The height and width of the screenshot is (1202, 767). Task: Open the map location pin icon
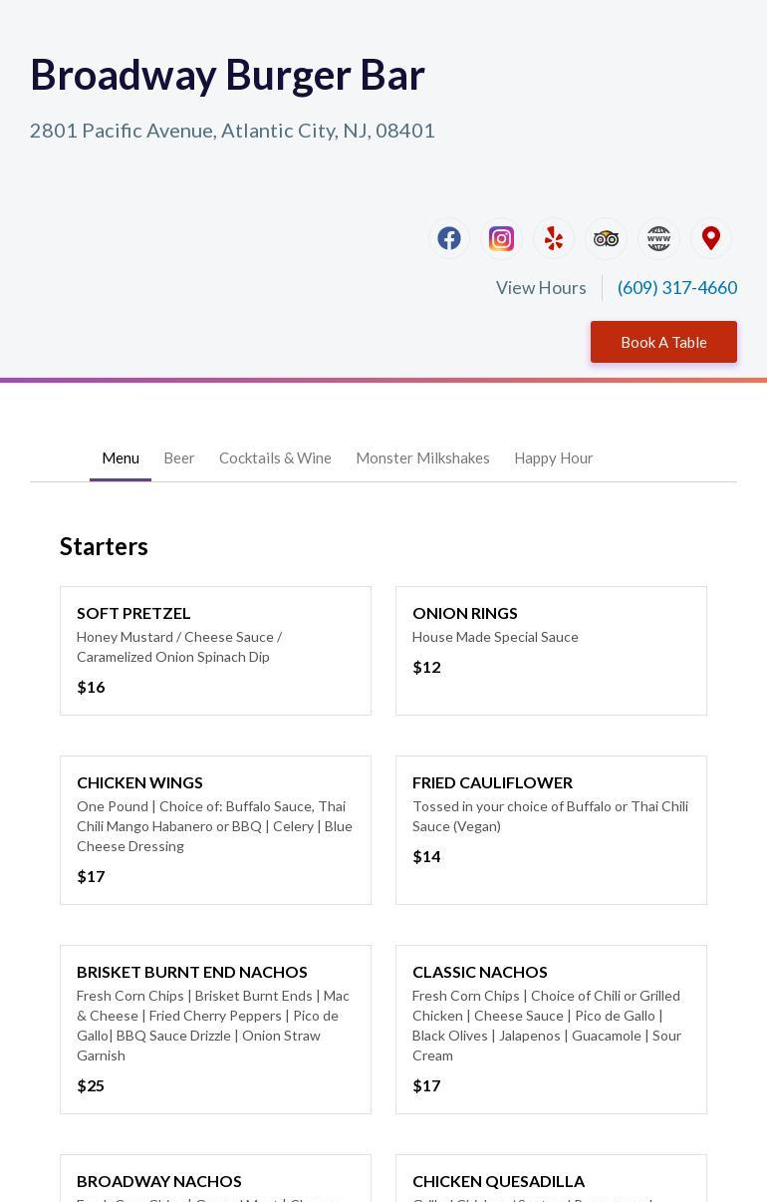click(x=711, y=239)
